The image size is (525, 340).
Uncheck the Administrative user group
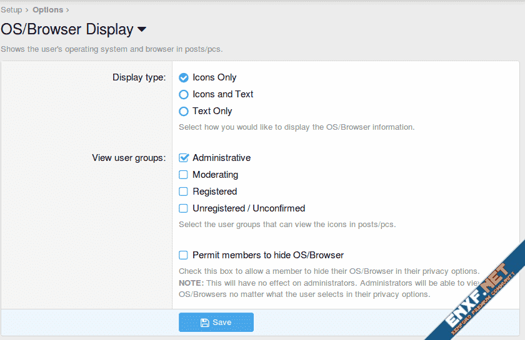184,158
